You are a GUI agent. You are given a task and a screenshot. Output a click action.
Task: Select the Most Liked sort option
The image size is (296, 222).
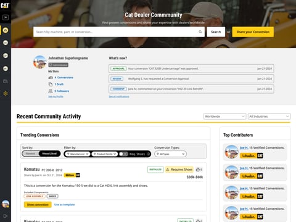pos(49,154)
